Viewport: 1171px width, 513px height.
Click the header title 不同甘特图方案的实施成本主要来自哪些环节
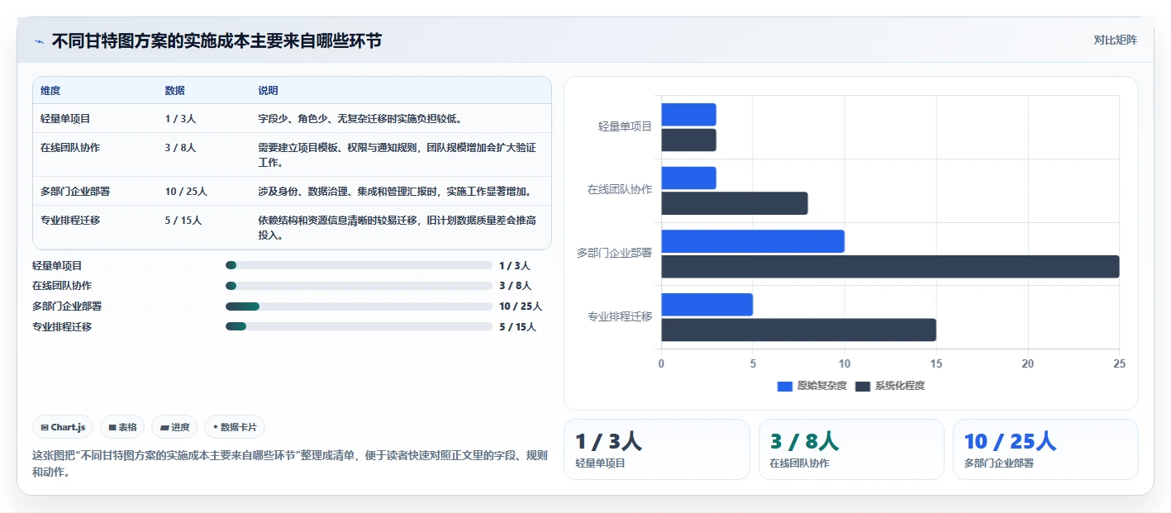point(217,40)
